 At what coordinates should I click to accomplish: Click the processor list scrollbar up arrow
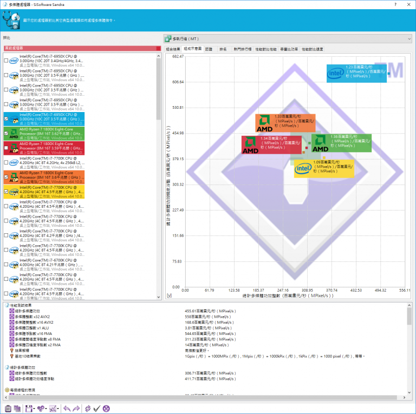click(x=158, y=56)
